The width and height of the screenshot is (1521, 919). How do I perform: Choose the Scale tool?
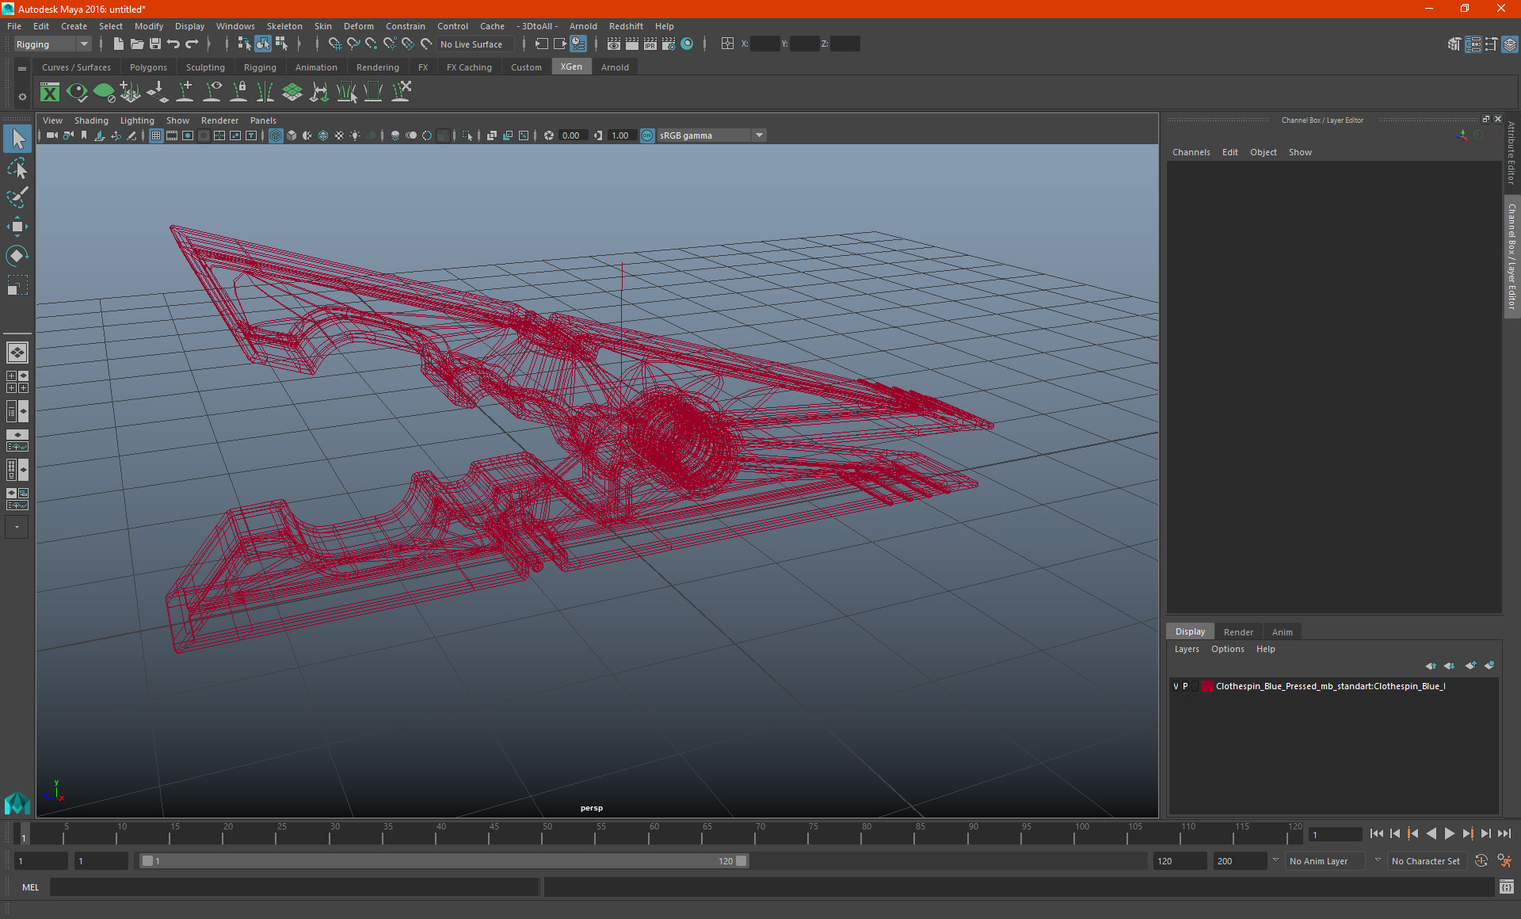coord(17,284)
